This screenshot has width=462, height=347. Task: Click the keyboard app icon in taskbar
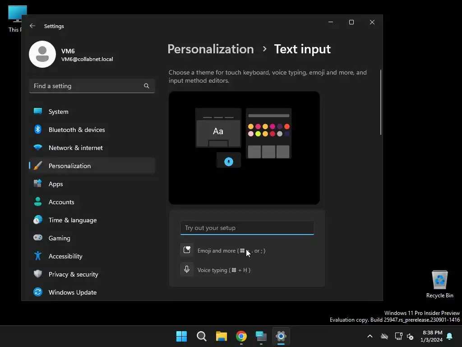[x=261, y=336]
